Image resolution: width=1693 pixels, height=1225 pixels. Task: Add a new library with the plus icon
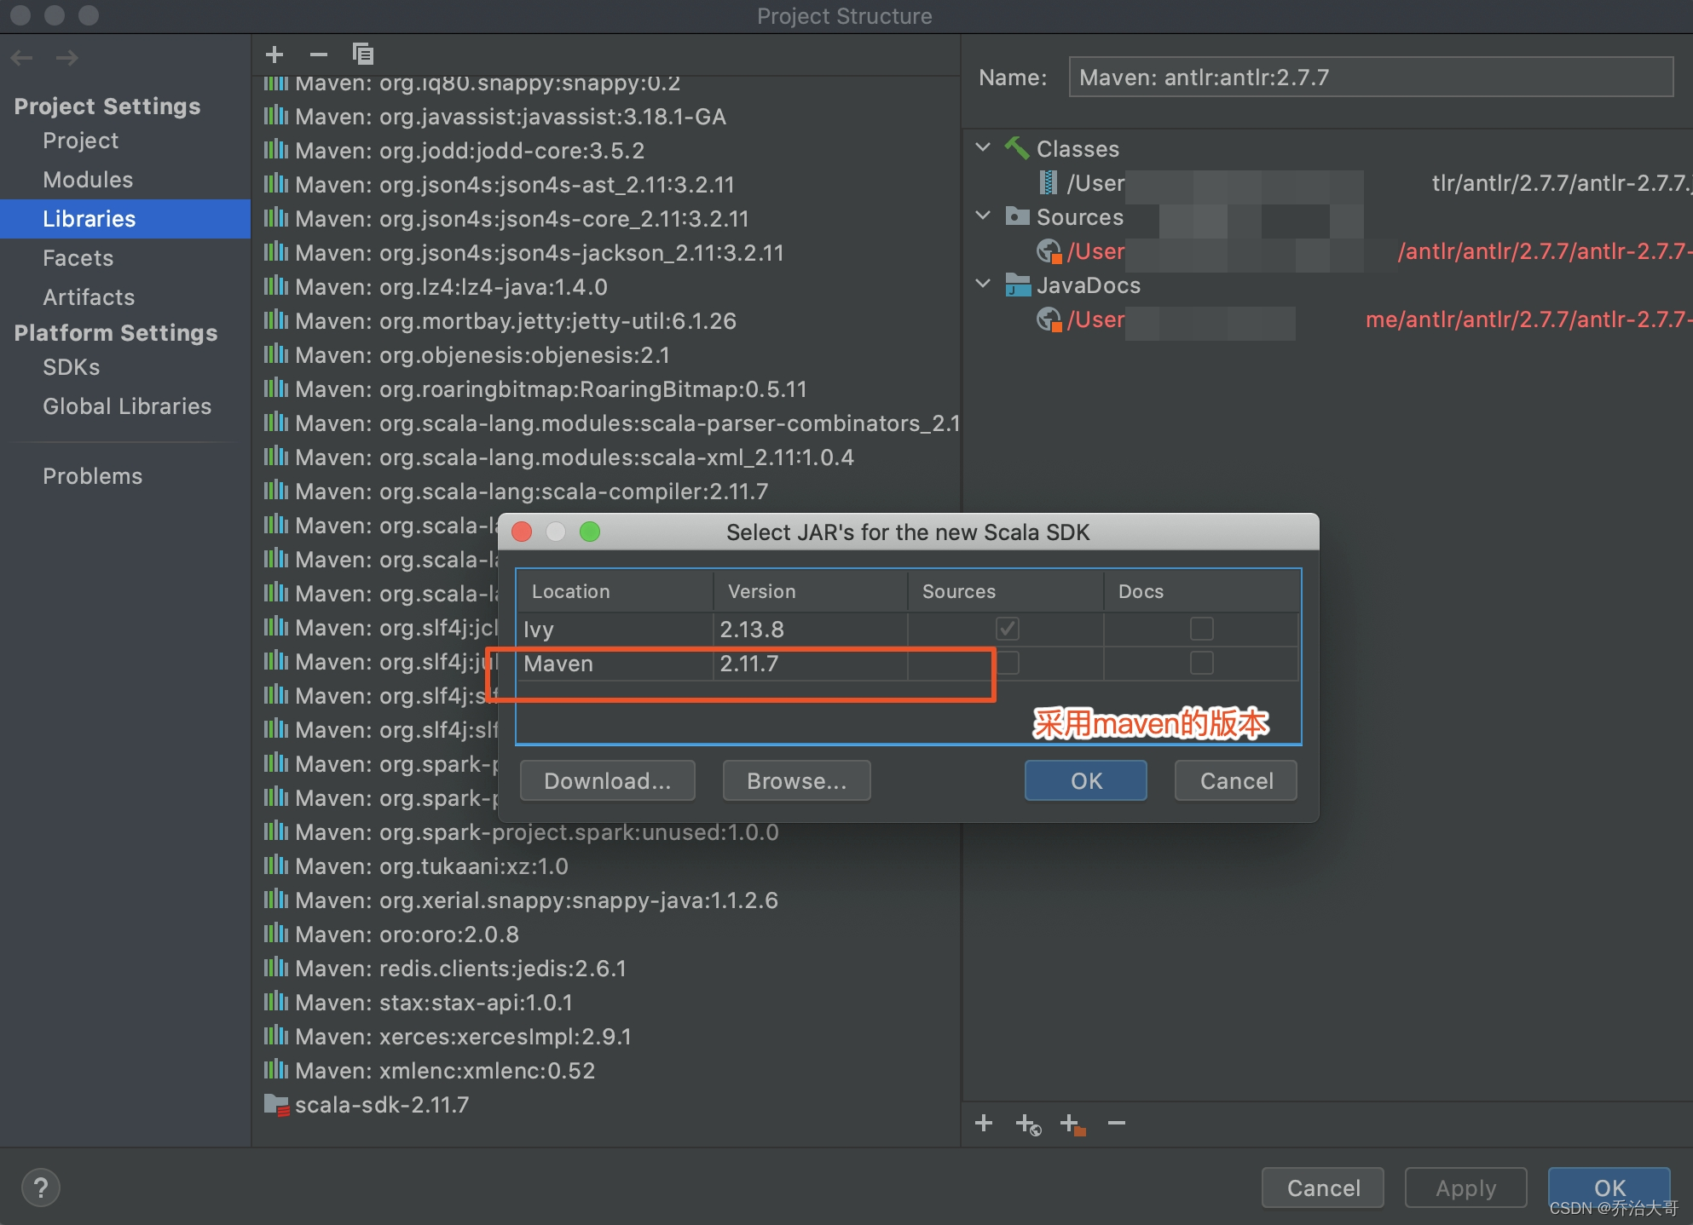(274, 54)
